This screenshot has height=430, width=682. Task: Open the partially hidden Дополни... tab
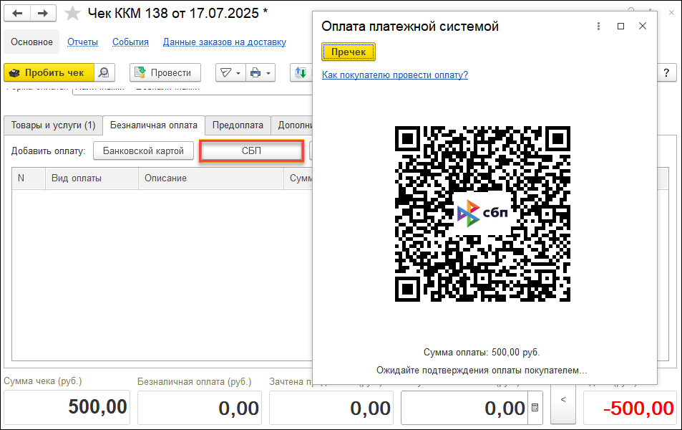[x=292, y=125]
